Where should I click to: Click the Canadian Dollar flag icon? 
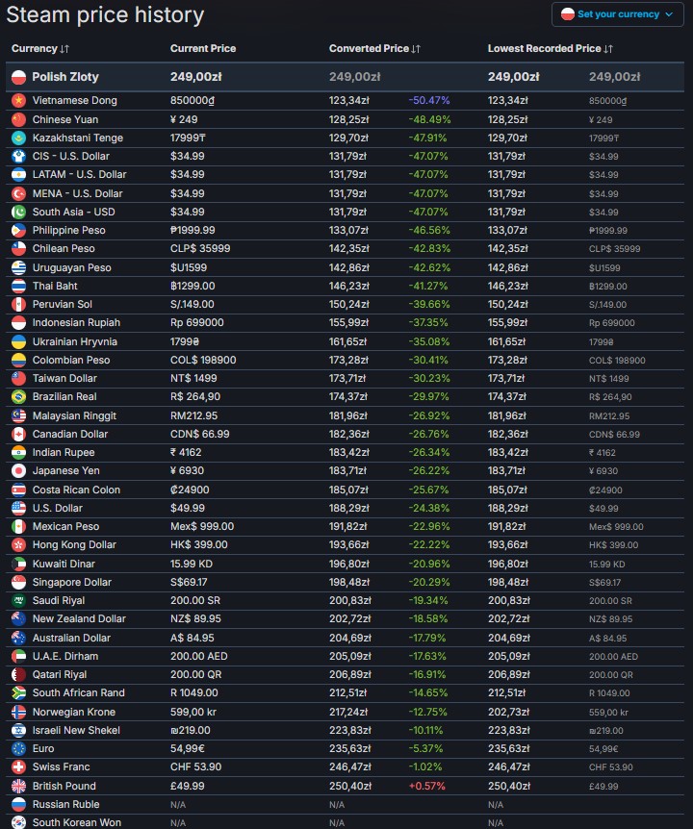click(x=18, y=434)
